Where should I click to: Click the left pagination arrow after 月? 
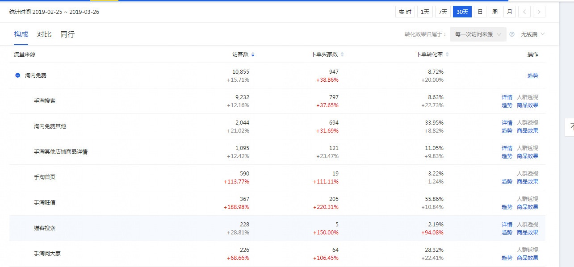pyautogui.click(x=524, y=11)
